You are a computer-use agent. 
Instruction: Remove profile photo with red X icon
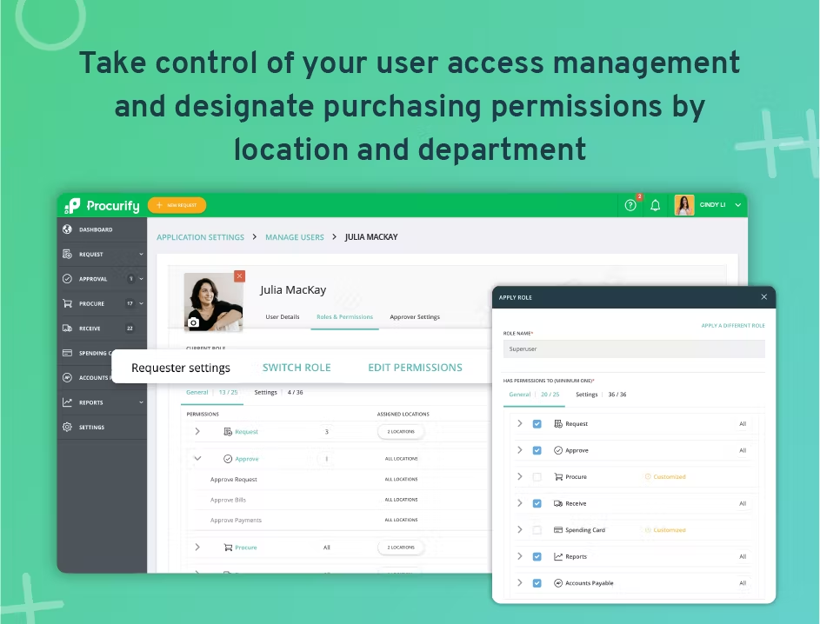pyautogui.click(x=239, y=276)
